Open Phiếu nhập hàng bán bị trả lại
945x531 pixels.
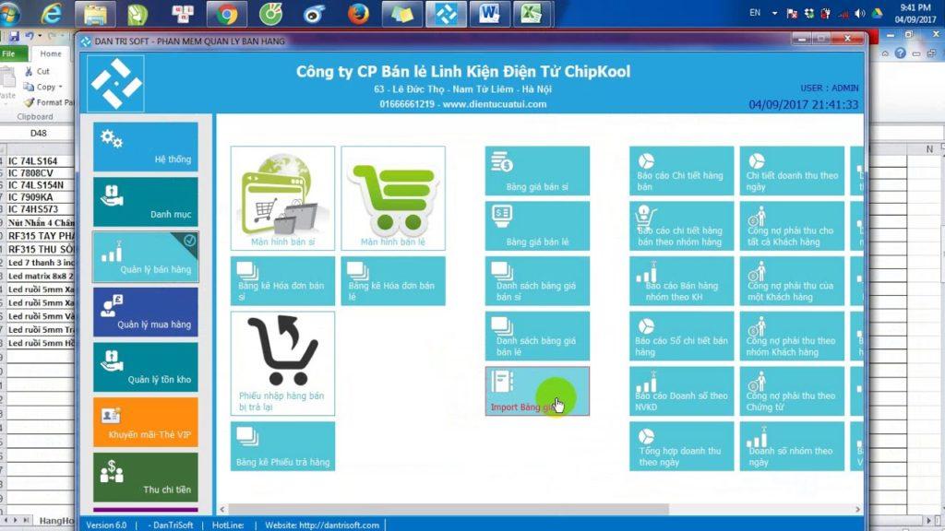tap(282, 363)
